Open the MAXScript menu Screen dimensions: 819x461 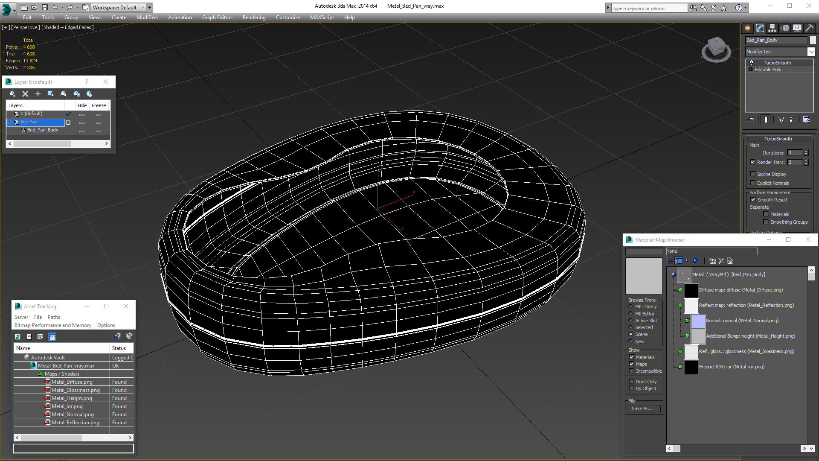coord(322,18)
